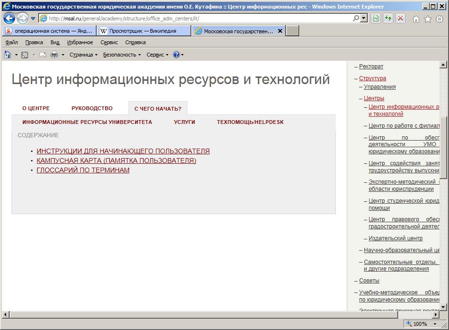This screenshot has height=330, width=449.
Task: Click the Stop loading red X icon
Action: pos(400,19)
